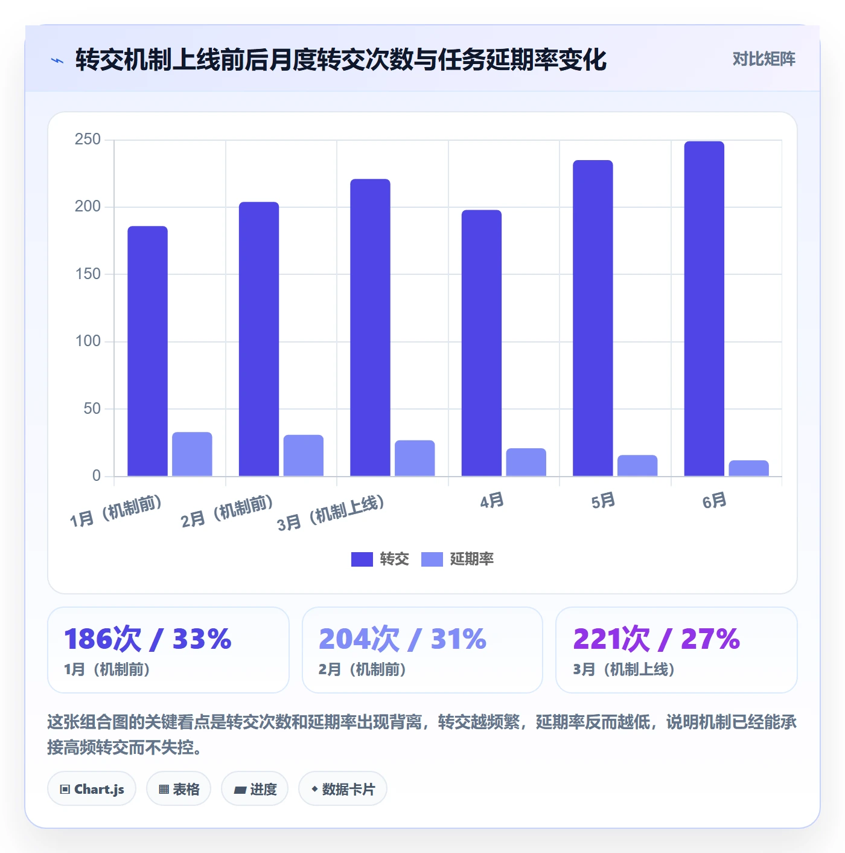Select the Chart.js tag

92,788
